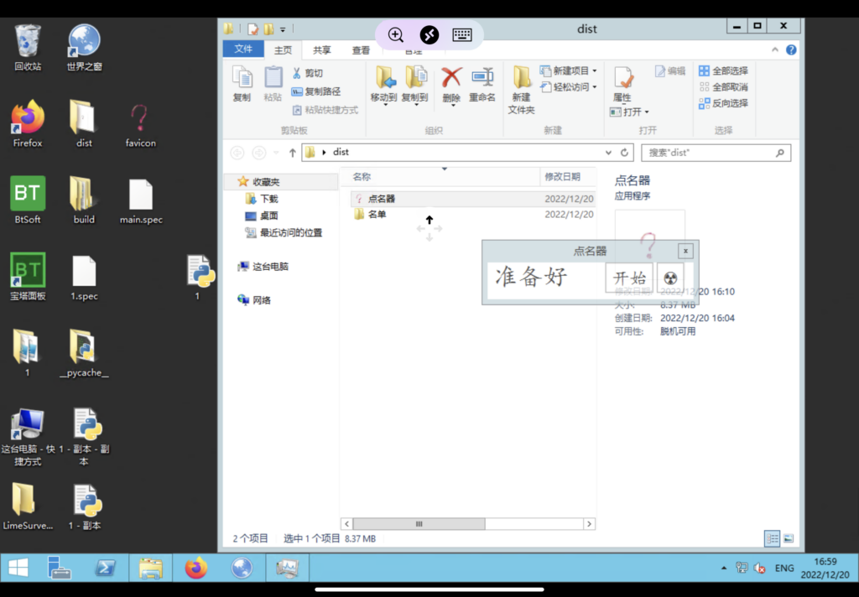Switch to the 查看 (View) ribbon tab
This screenshot has height=597, width=859.
[361, 50]
